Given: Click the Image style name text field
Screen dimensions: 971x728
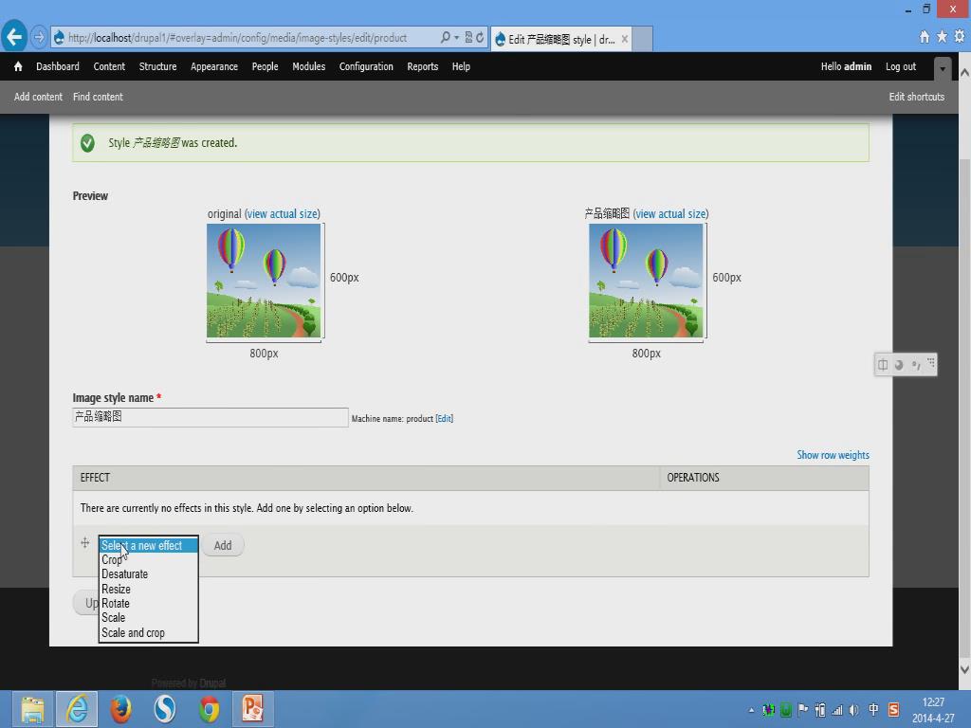Looking at the screenshot, I should click(x=211, y=417).
